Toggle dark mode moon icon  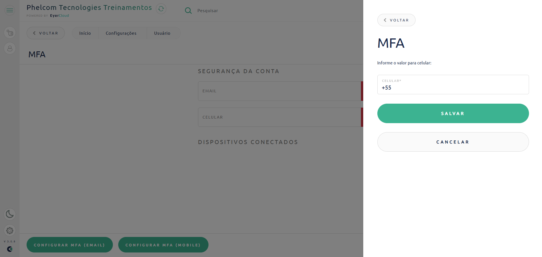point(10,214)
